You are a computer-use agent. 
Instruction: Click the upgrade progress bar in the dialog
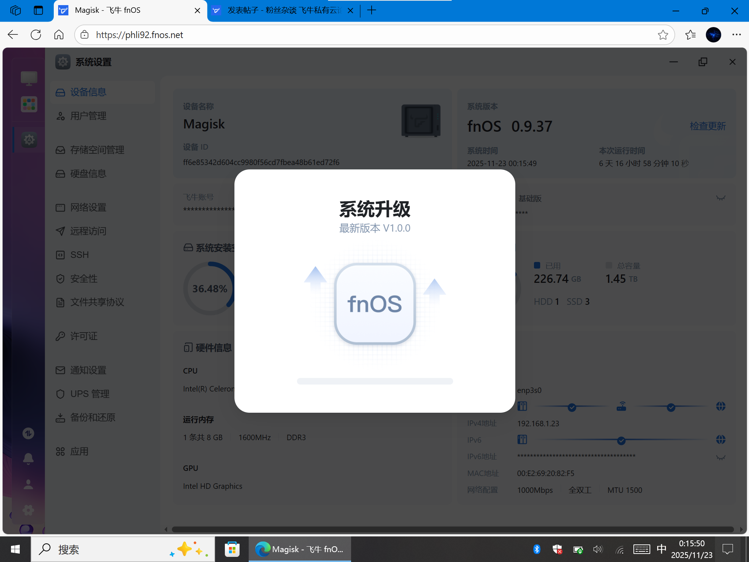[x=375, y=381]
